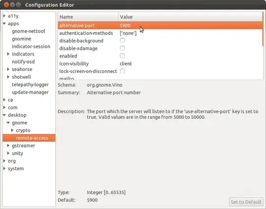Viewport: 266px width, 209px height.
Task: Expand the system tree node
Action: tap(4, 169)
